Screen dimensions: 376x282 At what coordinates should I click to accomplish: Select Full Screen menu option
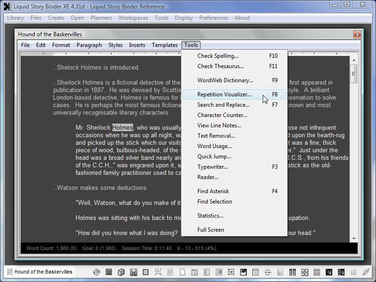click(x=211, y=230)
